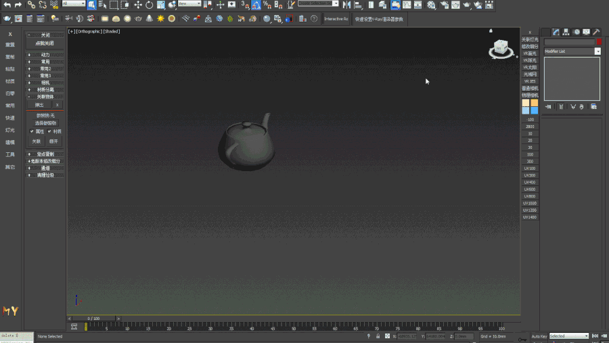Click the sun light icon in second toolbar
The width and height of the screenshot is (609, 343).
(x=160, y=19)
